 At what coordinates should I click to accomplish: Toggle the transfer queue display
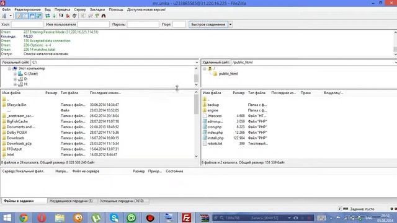(x=38, y=16)
